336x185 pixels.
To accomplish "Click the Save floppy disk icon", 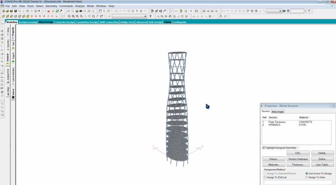I will click(15, 11).
